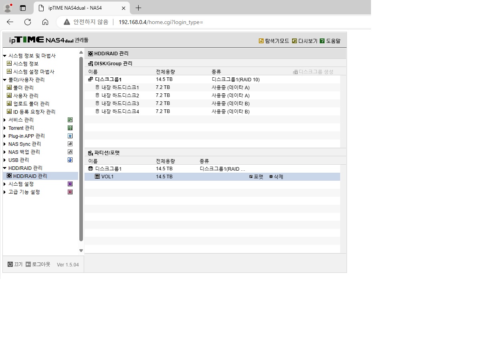Click the browser home icon
Image resolution: width=496 pixels, height=347 pixels.
(45, 22)
